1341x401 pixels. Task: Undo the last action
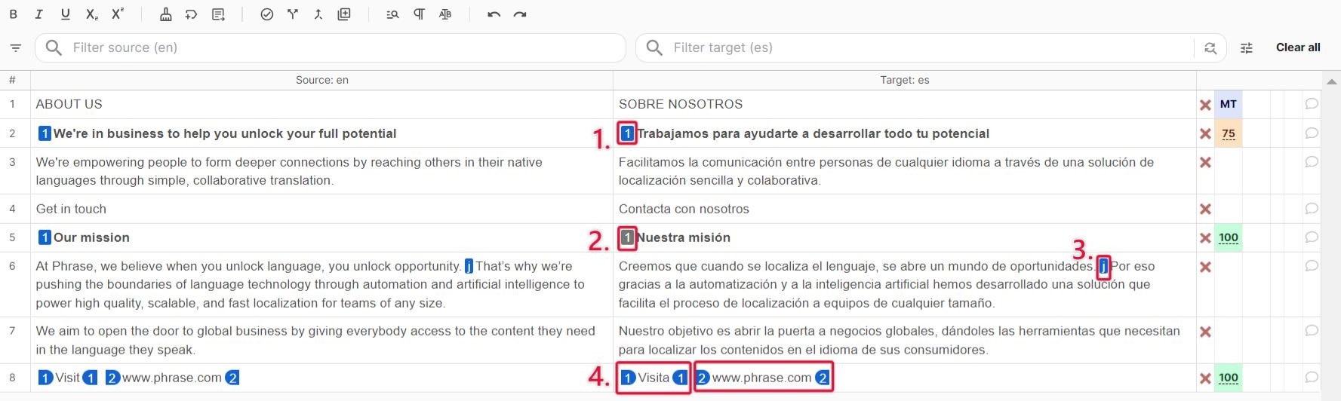click(494, 14)
